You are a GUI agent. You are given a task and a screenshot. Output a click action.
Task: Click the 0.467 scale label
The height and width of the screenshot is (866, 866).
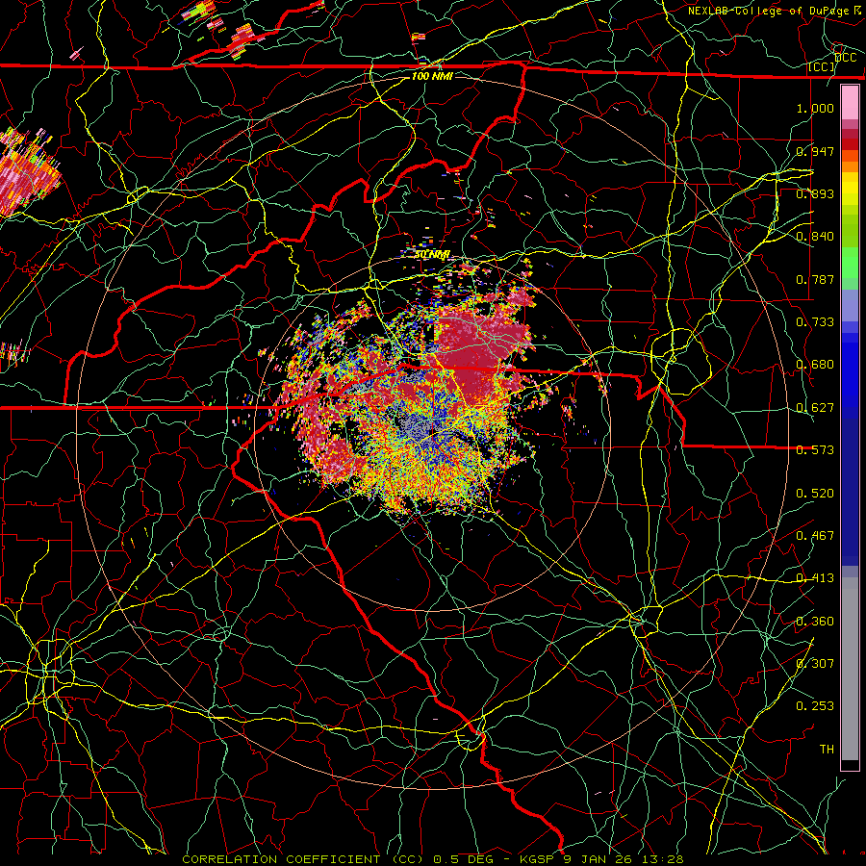(x=815, y=536)
